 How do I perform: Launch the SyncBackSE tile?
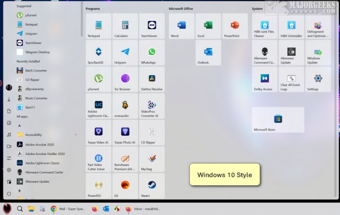point(98,53)
